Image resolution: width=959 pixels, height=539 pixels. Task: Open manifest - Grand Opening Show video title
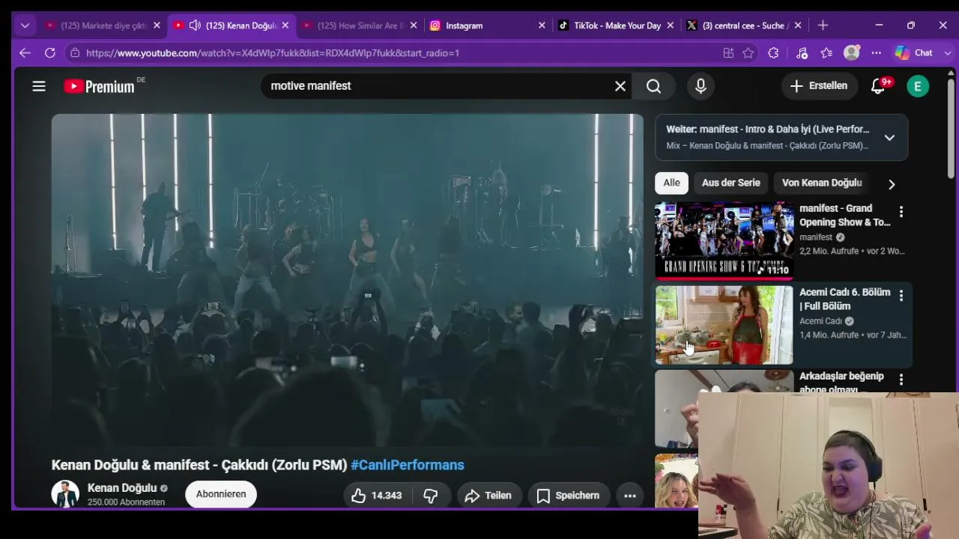click(x=845, y=215)
